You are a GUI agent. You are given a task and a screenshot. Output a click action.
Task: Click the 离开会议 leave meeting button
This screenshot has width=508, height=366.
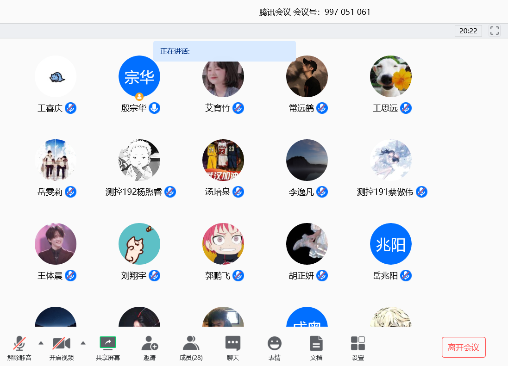(x=464, y=347)
